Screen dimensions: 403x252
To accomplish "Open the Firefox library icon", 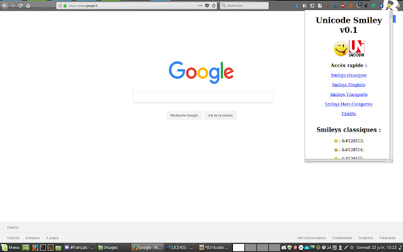I will 305,6.
